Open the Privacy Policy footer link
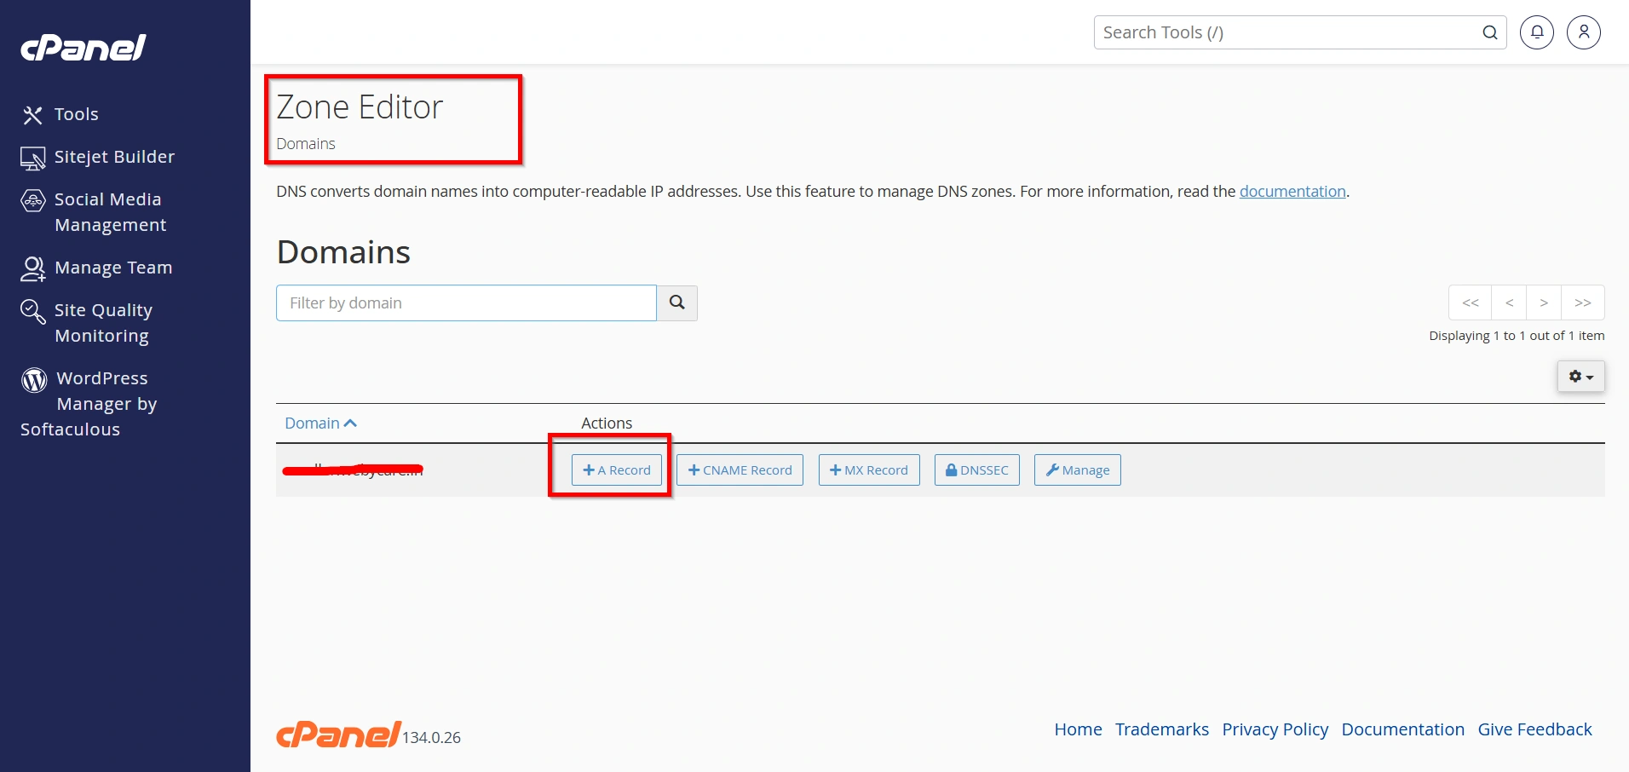The image size is (1629, 772). pyautogui.click(x=1275, y=729)
